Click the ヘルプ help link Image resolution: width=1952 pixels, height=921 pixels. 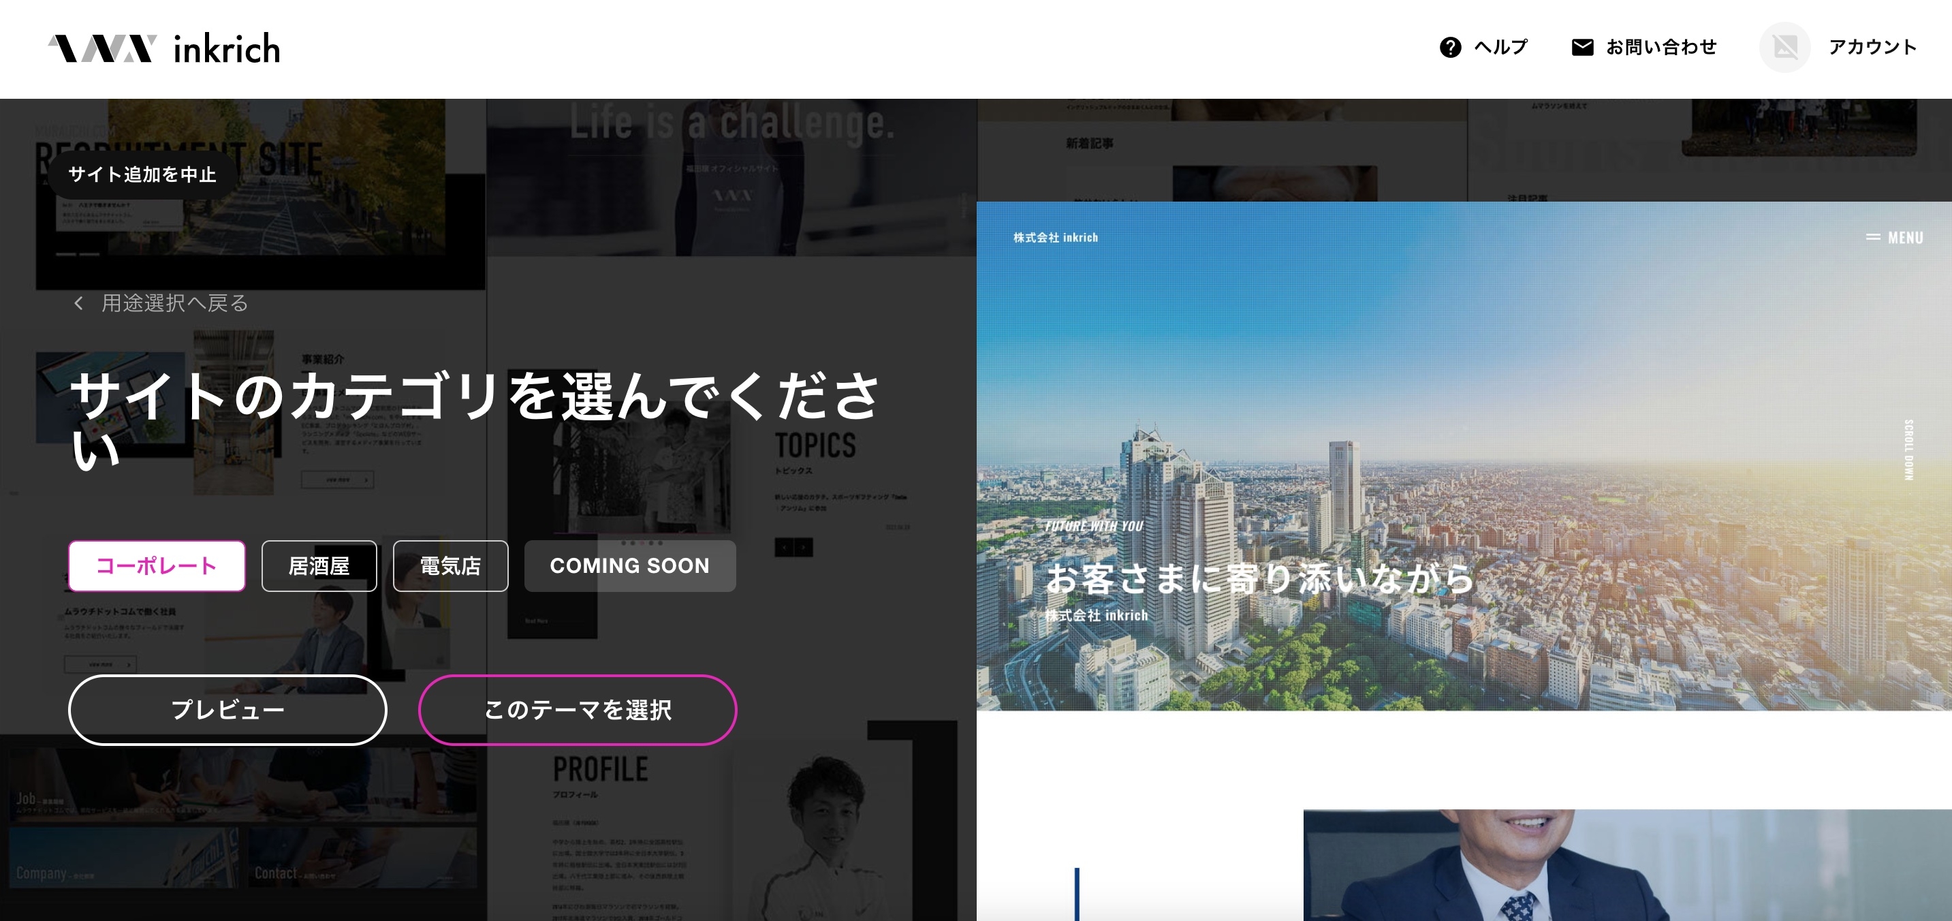tap(1500, 47)
